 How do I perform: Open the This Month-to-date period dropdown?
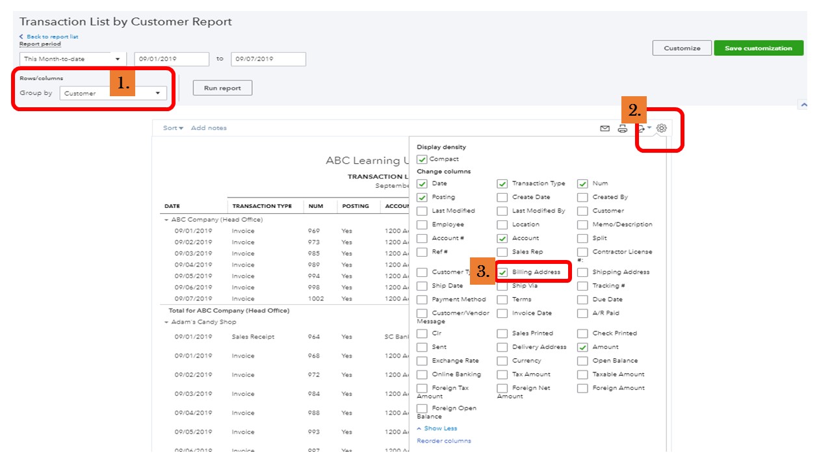coord(73,59)
